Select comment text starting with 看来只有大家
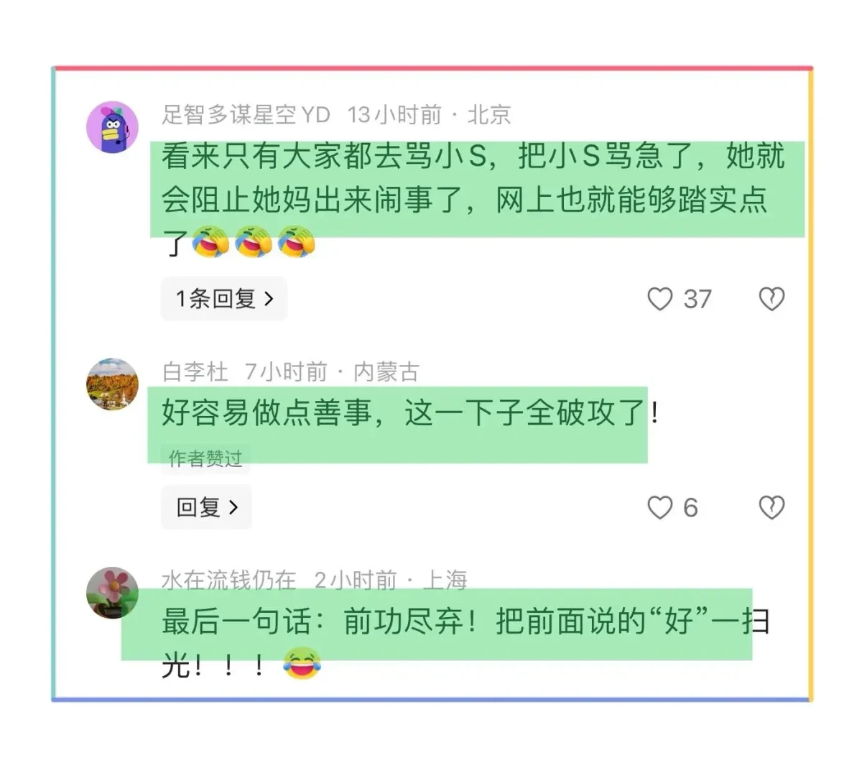This screenshot has width=862, height=768. 473,200
